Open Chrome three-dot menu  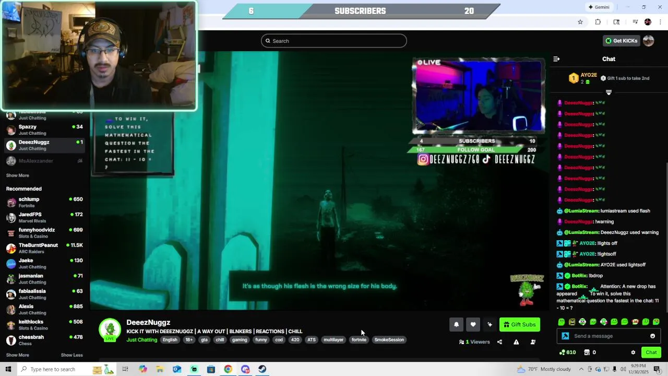[x=661, y=22]
